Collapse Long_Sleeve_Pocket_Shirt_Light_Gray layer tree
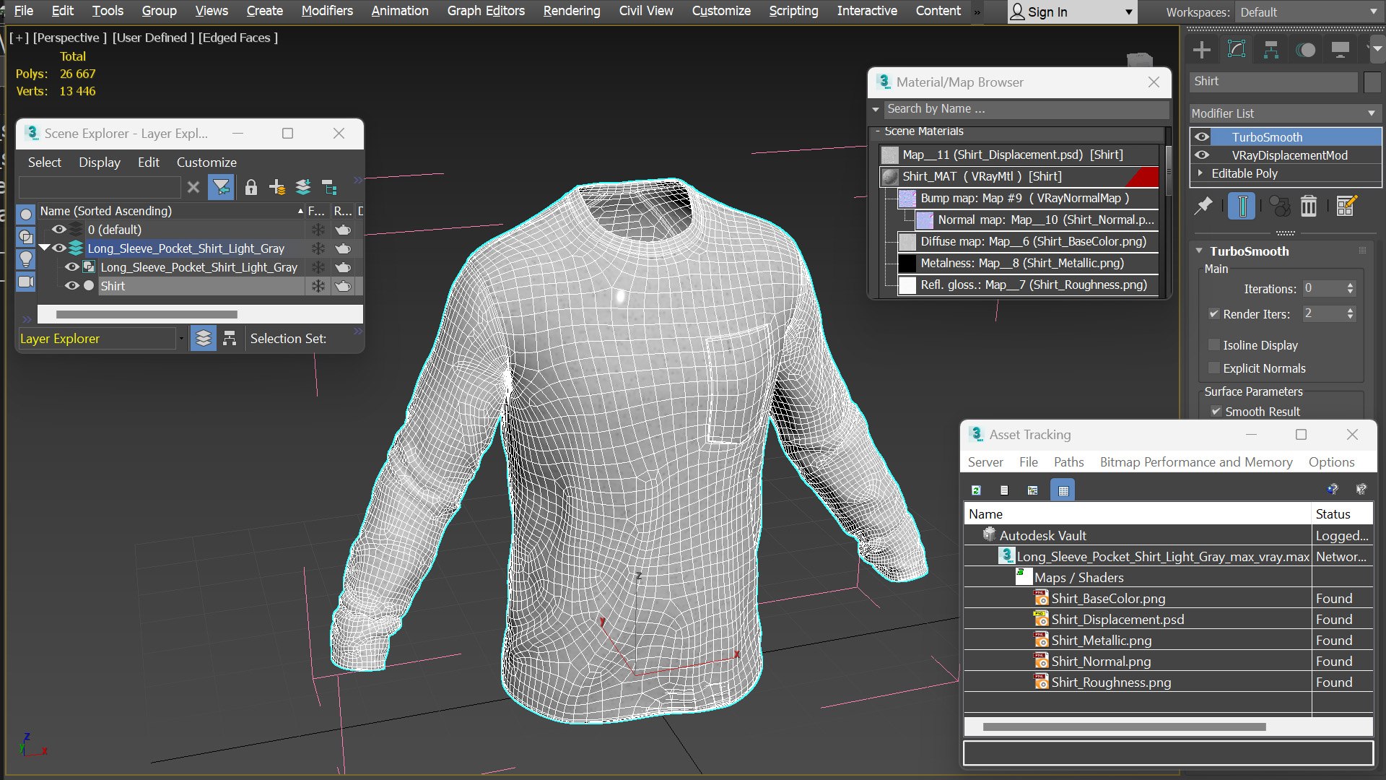This screenshot has height=780, width=1386. pos(45,248)
